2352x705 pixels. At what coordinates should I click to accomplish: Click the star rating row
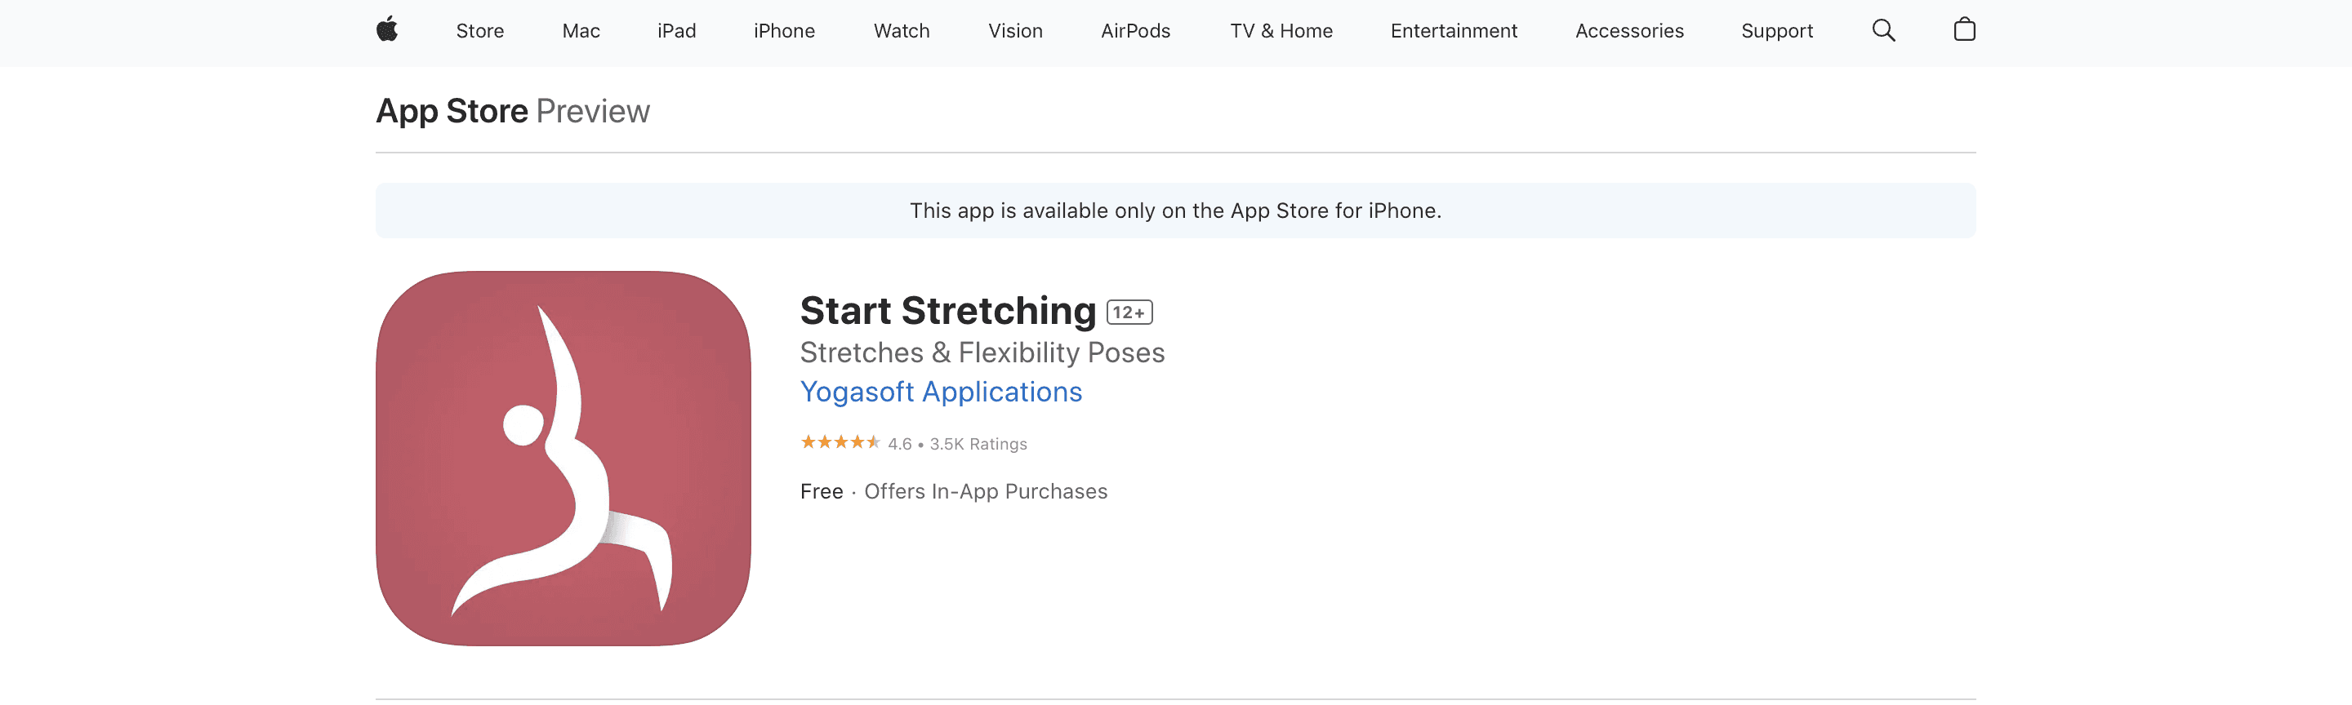click(x=912, y=444)
